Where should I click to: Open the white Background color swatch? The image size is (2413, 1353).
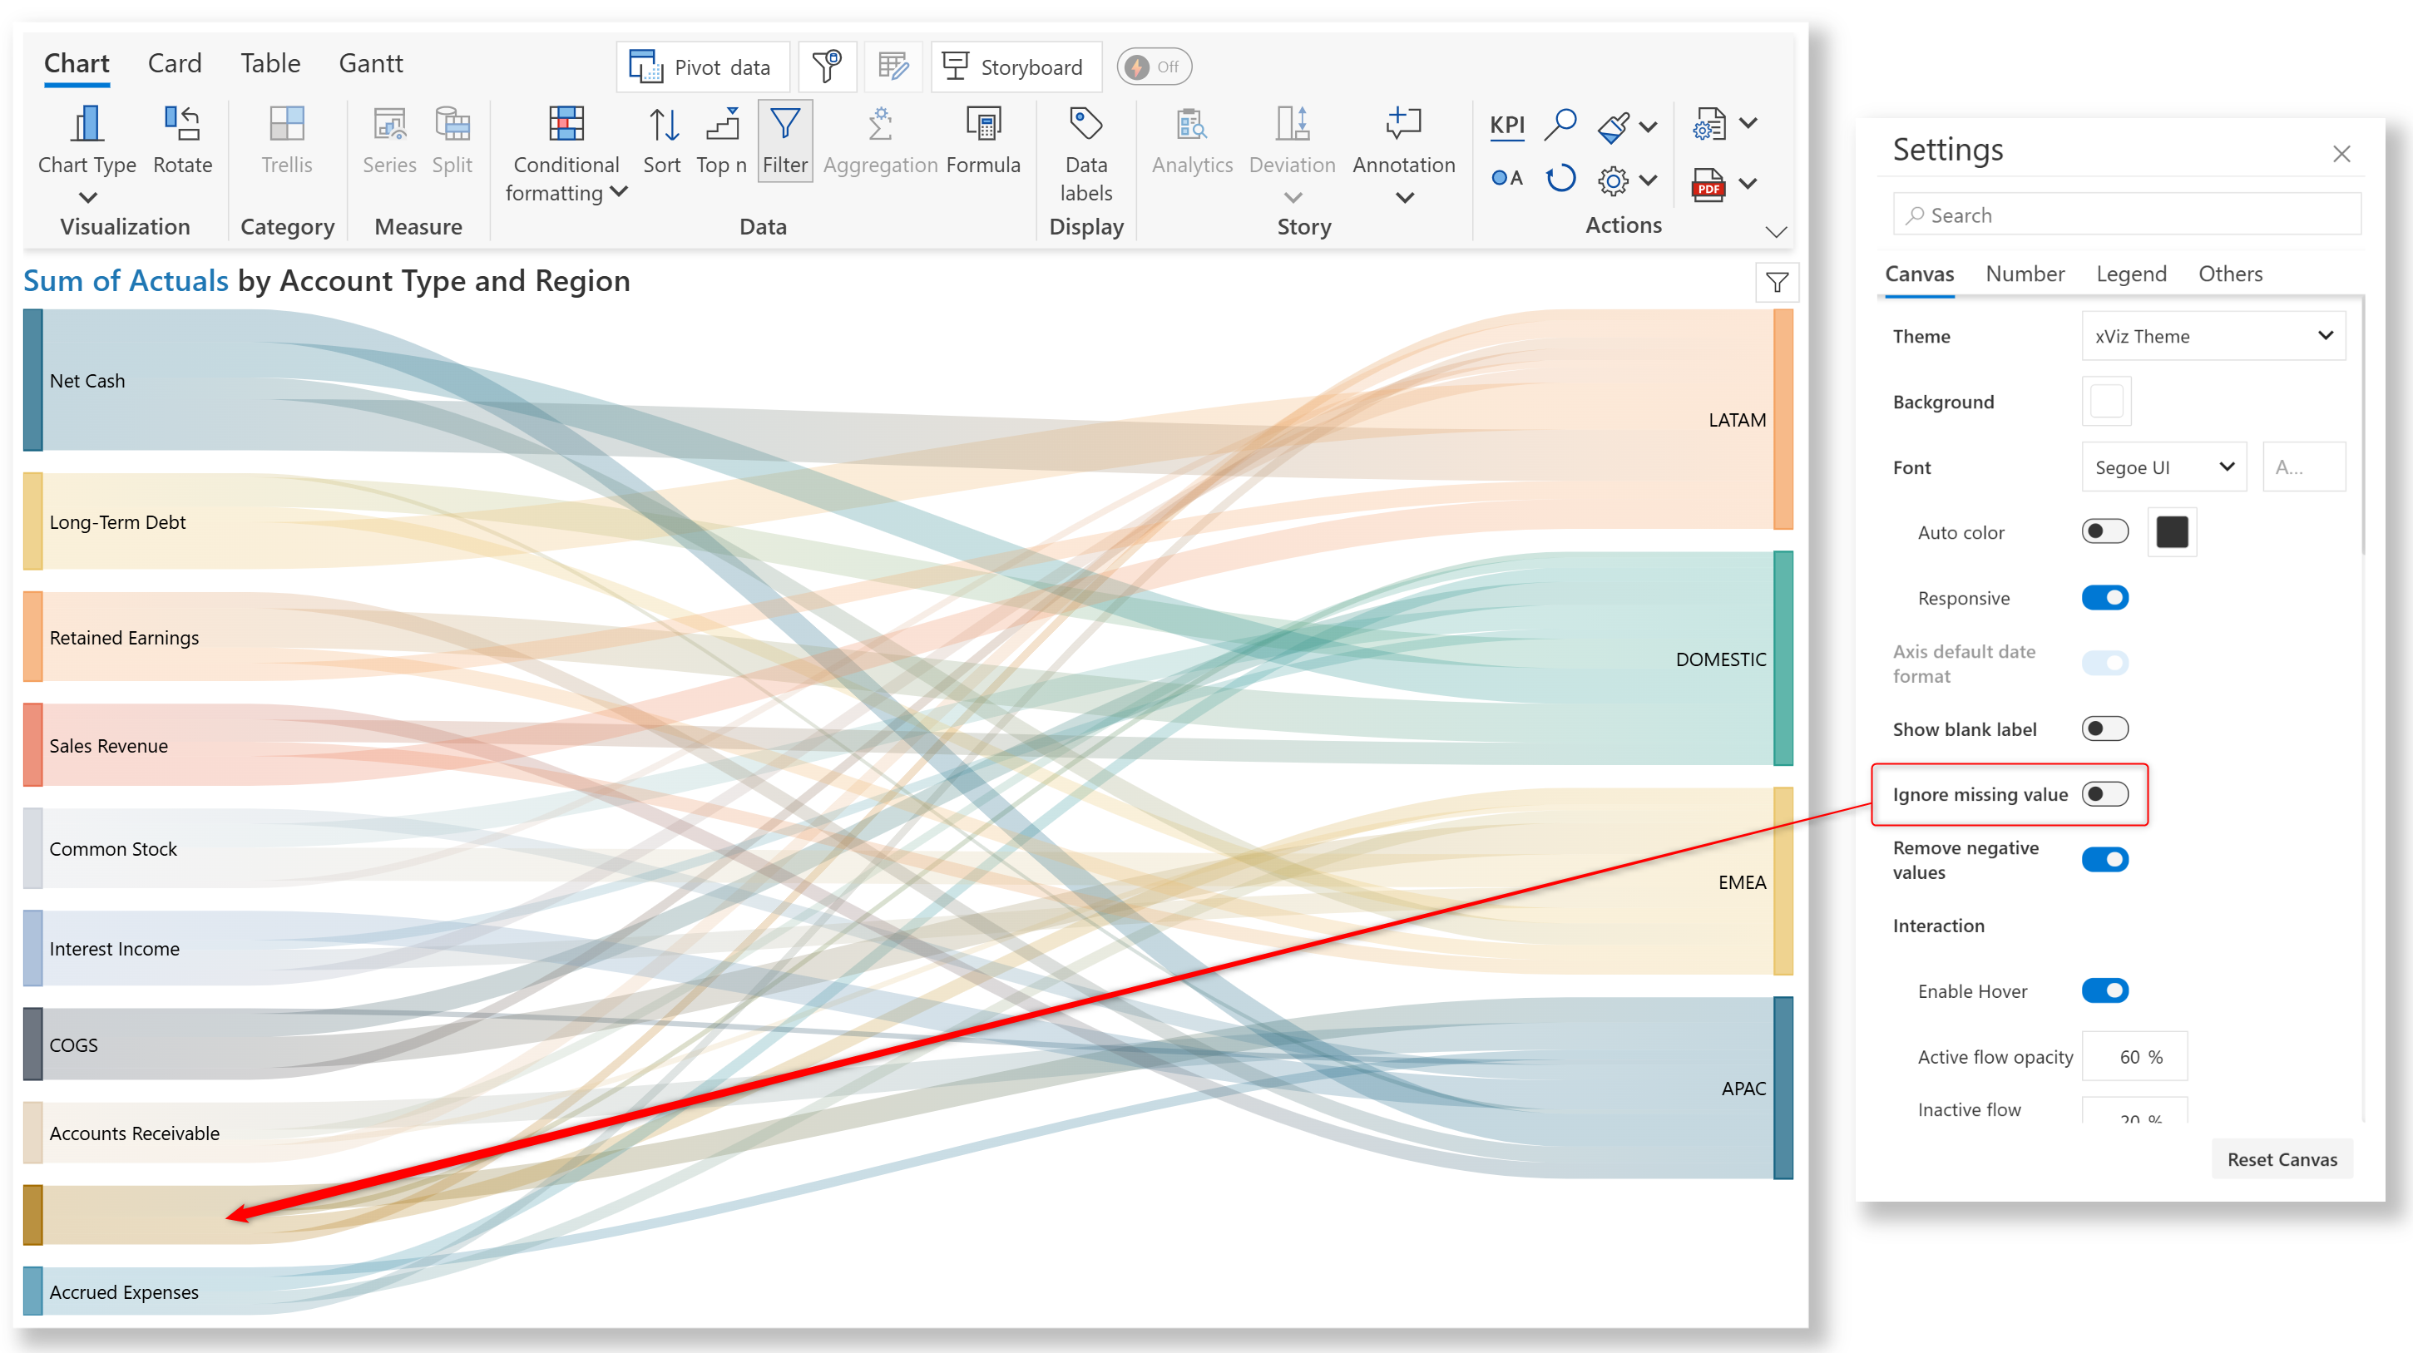[x=2106, y=402]
